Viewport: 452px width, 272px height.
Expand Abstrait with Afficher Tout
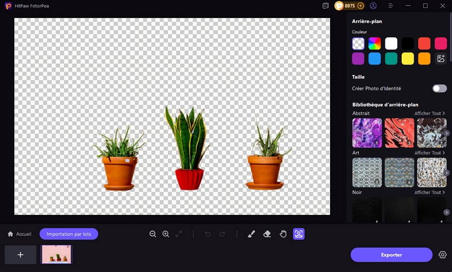click(x=430, y=113)
